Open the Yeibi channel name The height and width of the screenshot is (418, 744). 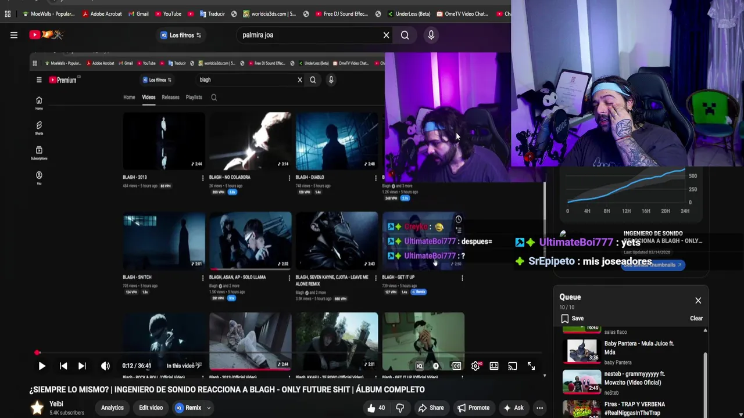coord(56,403)
